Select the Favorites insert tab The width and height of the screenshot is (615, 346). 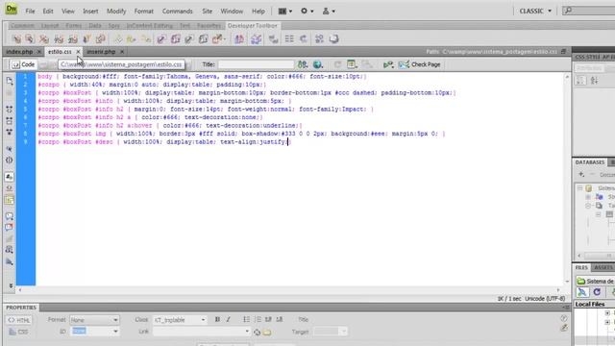209,26
